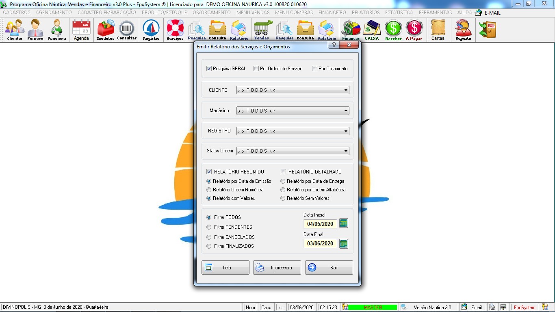Screen dimensions: 555x312
Task: Select Relatório por Data de Entrega
Action: pyautogui.click(x=283, y=181)
